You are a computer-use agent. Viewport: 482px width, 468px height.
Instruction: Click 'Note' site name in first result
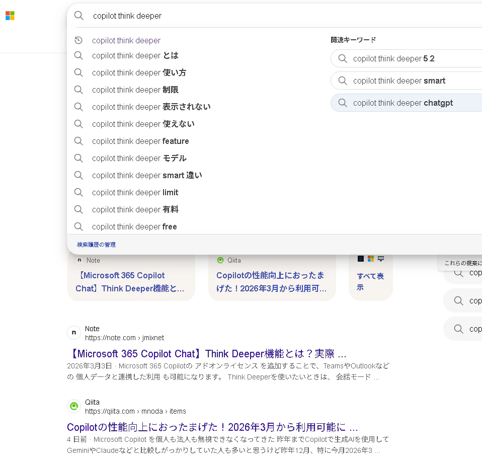pos(92,329)
